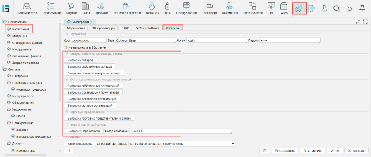
Task: Open the Финансы module
Action: click(x=153, y=9)
